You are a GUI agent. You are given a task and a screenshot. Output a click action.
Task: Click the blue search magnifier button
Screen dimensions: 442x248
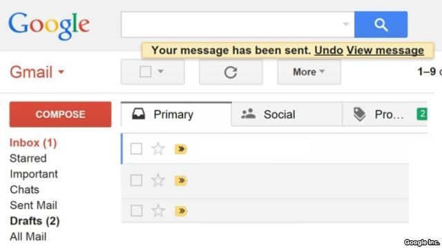click(x=381, y=25)
